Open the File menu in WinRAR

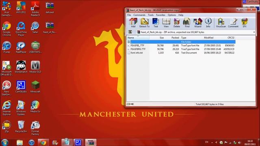pos(129,15)
